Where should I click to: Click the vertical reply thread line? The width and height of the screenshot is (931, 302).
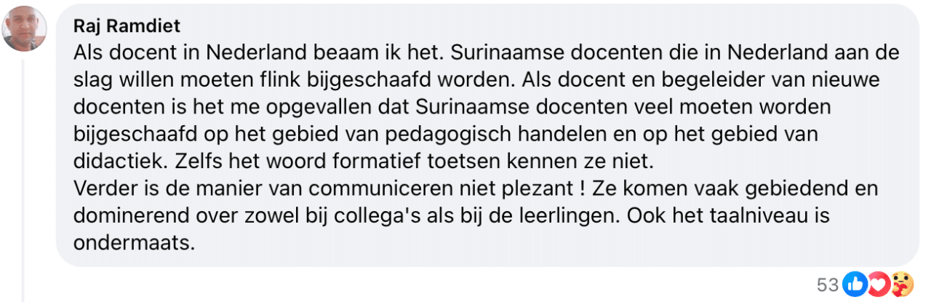(x=23, y=182)
